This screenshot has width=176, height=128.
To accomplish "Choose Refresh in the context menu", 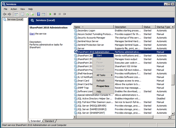I will tap(103, 81).
